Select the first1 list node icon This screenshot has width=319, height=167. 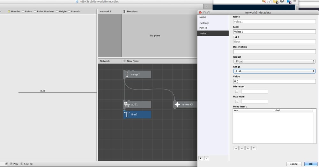[x=127, y=114]
